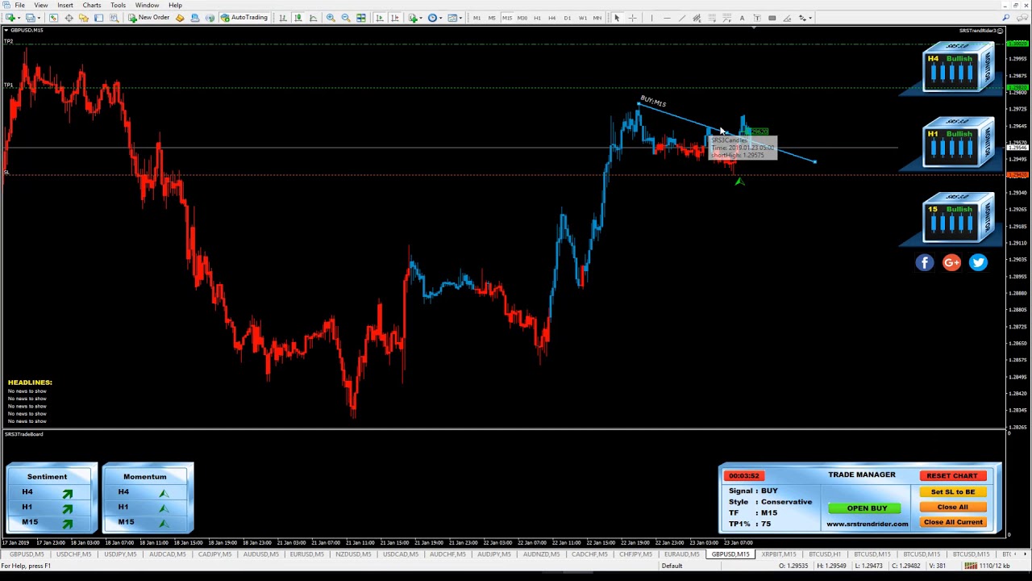Select the text label tool
The image size is (1032, 581).
[x=742, y=18]
